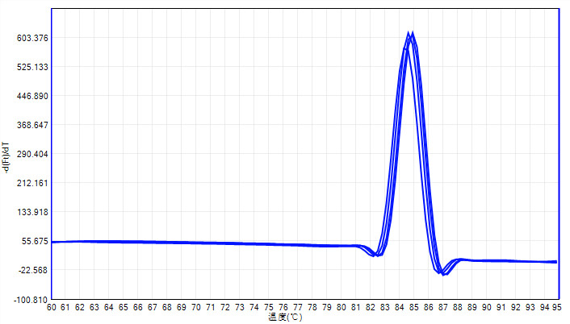Click the curve trough near 87°C
The image size is (570, 324).
pyautogui.click(x=443, y=273)
